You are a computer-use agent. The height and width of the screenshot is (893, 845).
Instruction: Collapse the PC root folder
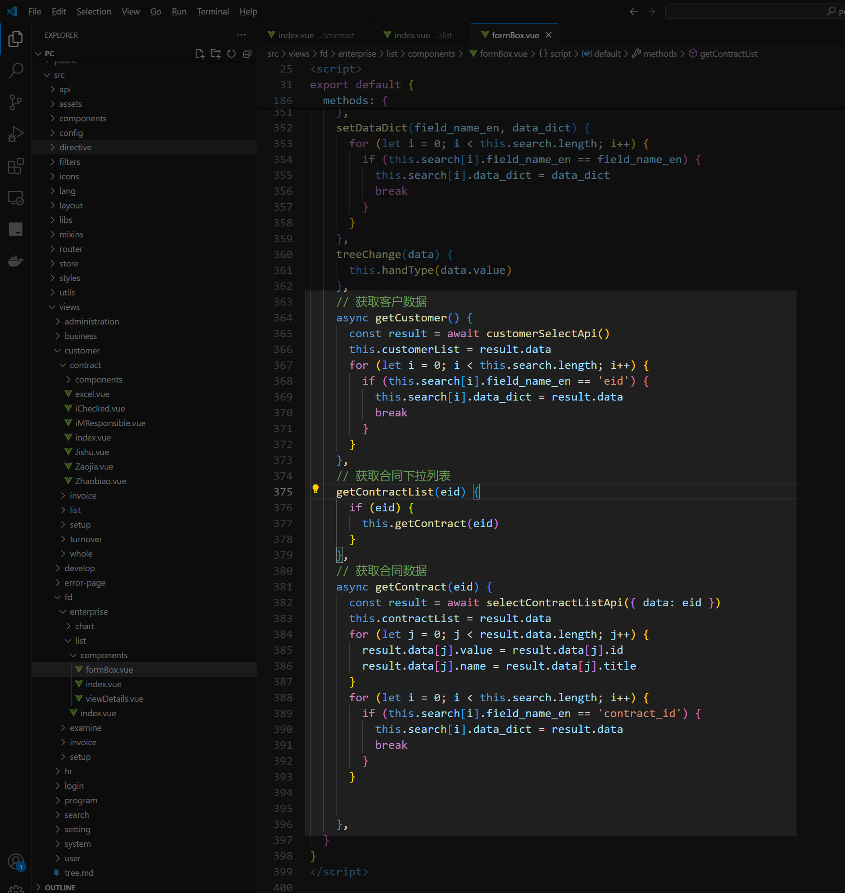pos(49,54)
